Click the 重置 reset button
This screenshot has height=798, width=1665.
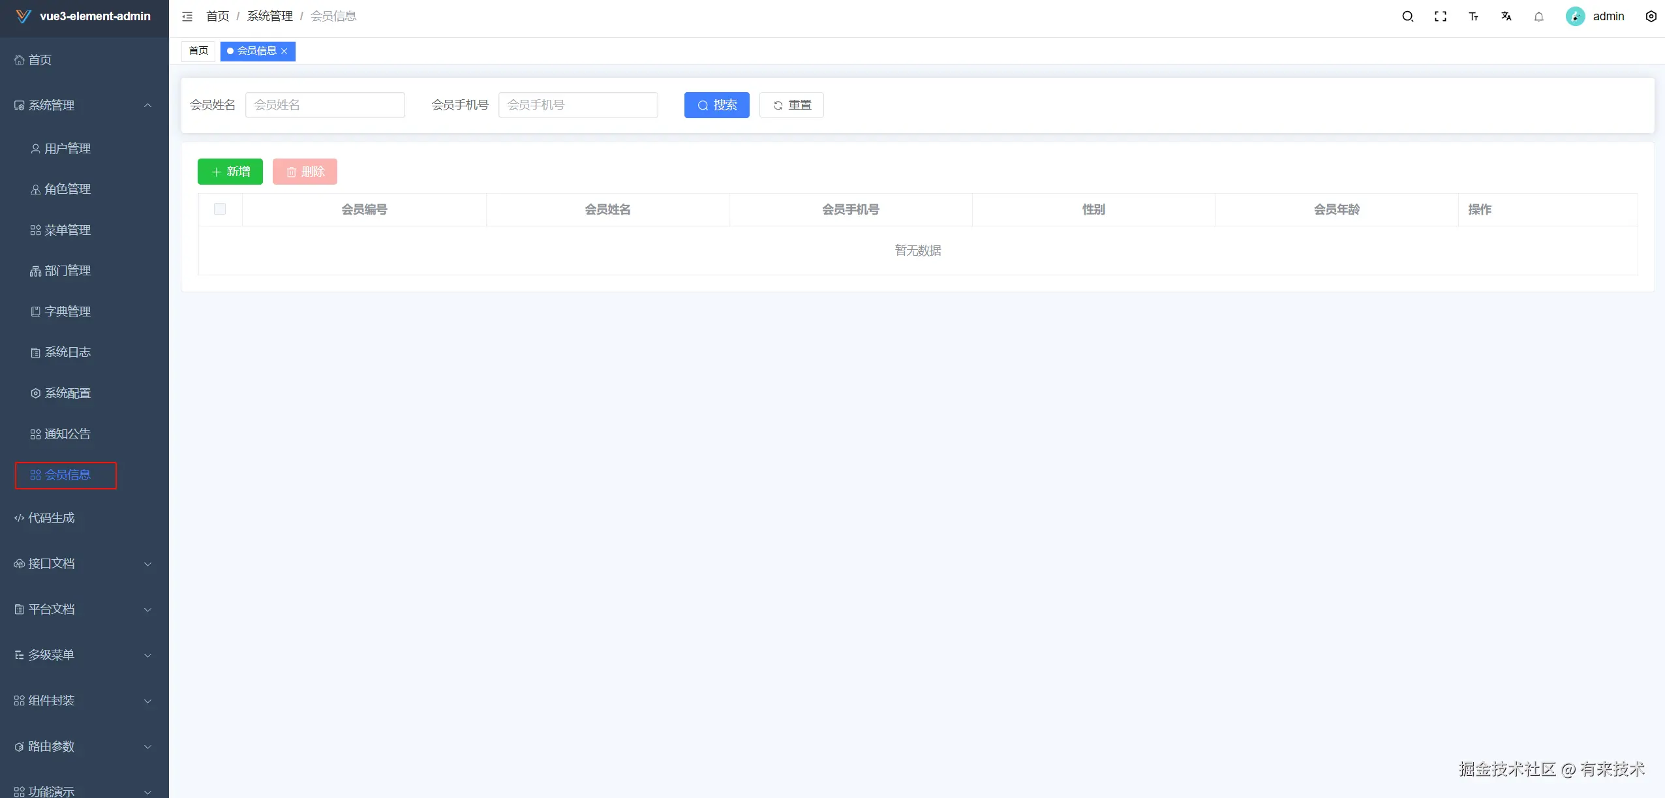click(791, 105)
